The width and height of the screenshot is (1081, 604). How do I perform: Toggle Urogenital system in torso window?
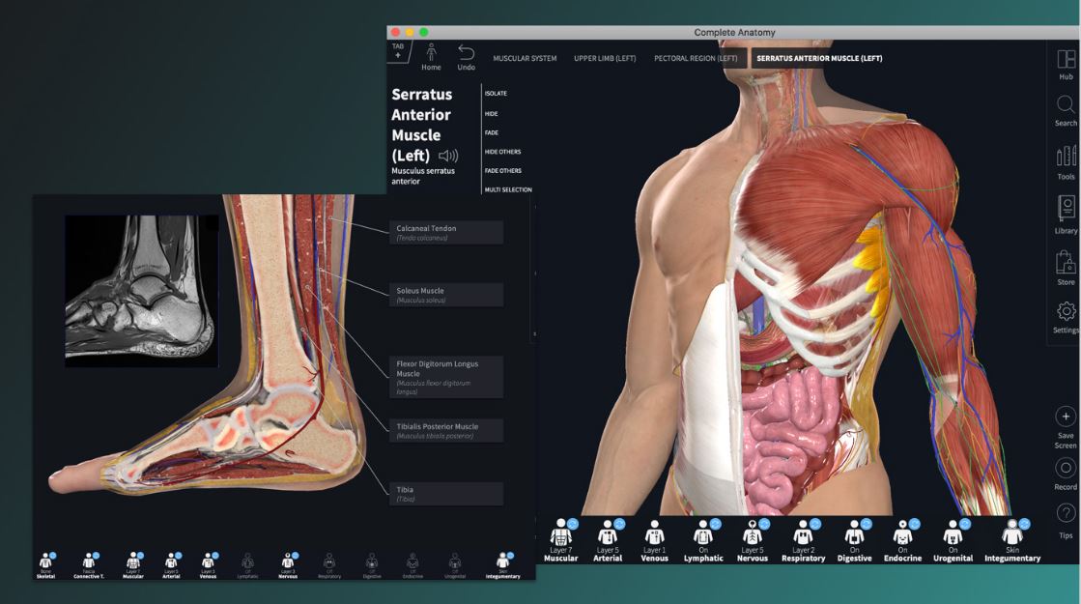coord(953,540)
